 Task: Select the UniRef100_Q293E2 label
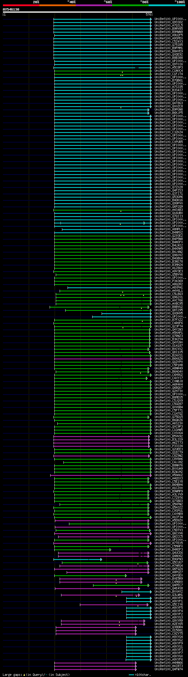pyautogui.click(x=169, y=236)
